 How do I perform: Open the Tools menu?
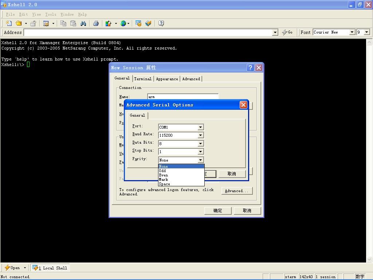51,14
